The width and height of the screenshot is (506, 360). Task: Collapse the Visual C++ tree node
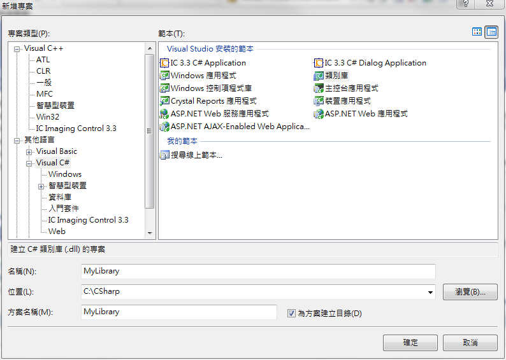point(17,49)
